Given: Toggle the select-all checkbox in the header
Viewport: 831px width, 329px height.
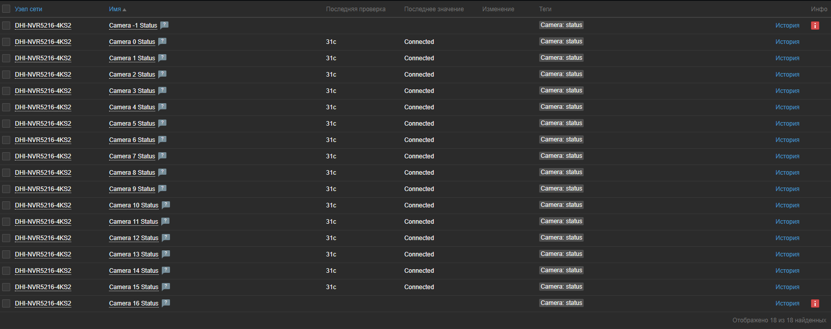Looking at the screenshot, I should pos(6,9).
